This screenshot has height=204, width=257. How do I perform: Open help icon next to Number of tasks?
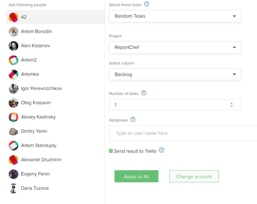click(144, 93)
